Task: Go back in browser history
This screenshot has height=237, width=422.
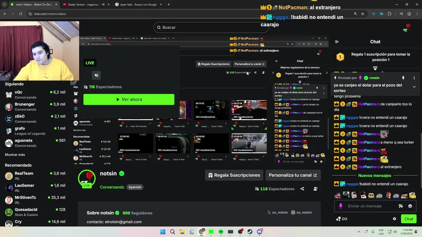Action: tap(5, 14)
